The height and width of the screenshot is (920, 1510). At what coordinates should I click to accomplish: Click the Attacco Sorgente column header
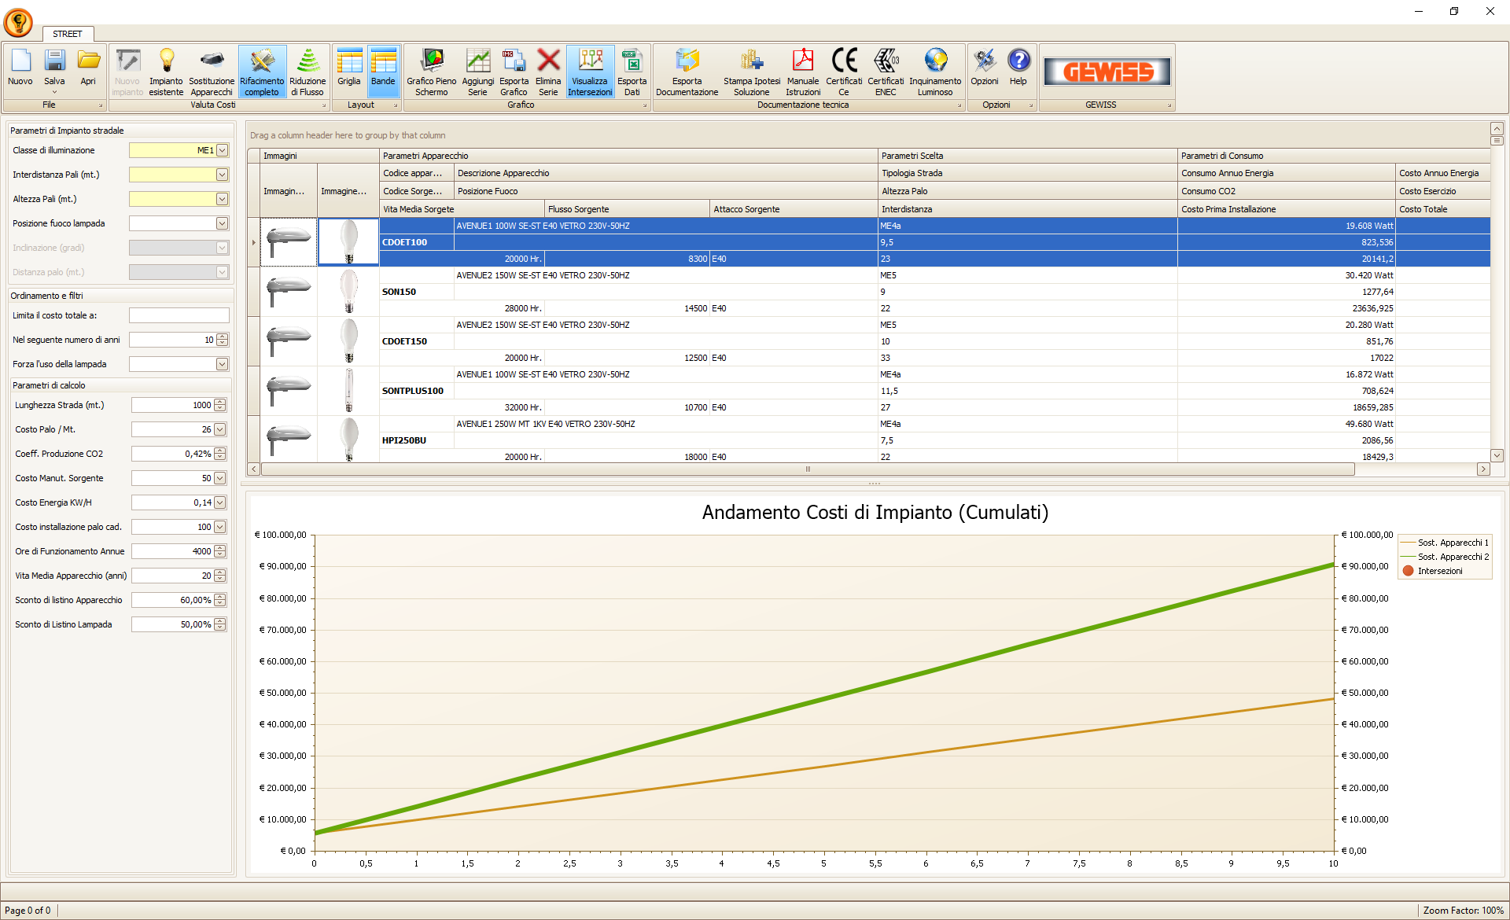click(x=794, y=209)
